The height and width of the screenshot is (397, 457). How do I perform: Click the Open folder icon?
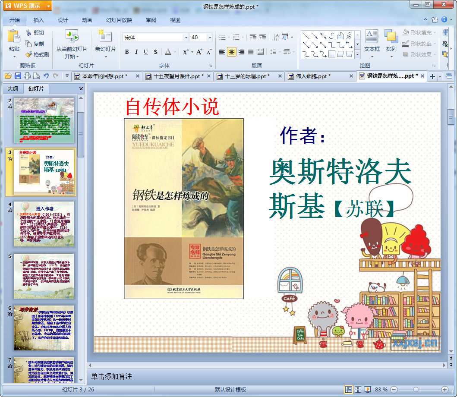click(x=8, y=76)
